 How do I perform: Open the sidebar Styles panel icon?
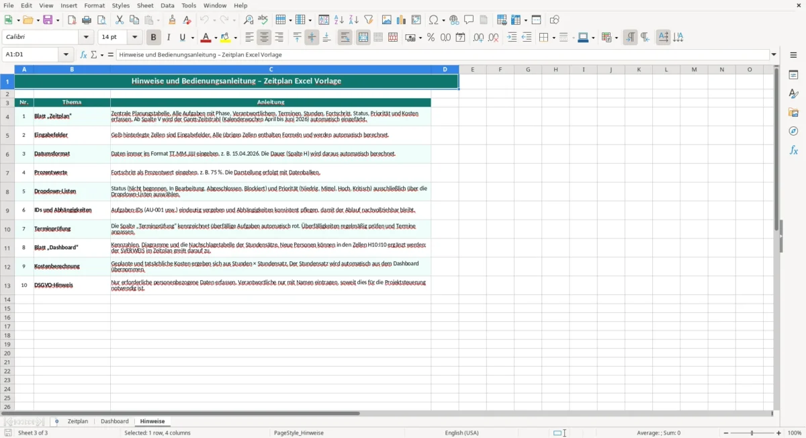coord(793,93)
